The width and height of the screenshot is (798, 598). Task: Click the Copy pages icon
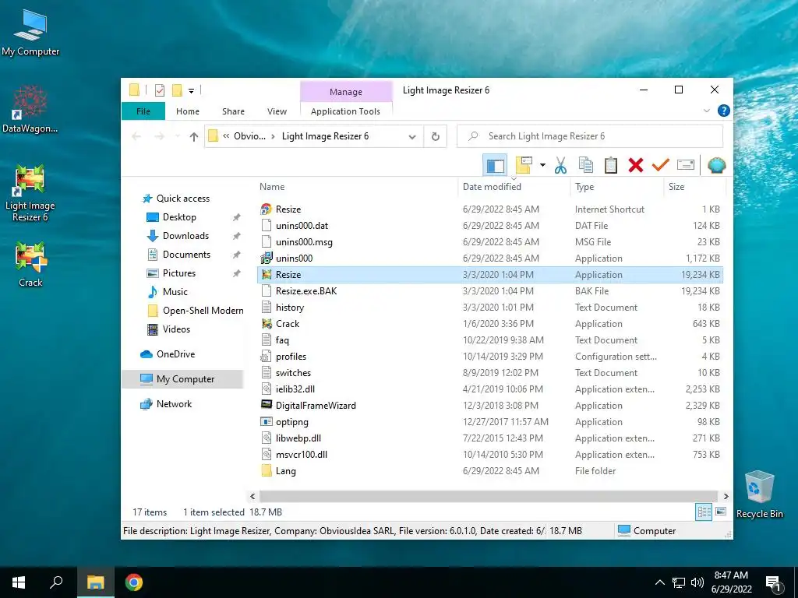coord(586,165)
